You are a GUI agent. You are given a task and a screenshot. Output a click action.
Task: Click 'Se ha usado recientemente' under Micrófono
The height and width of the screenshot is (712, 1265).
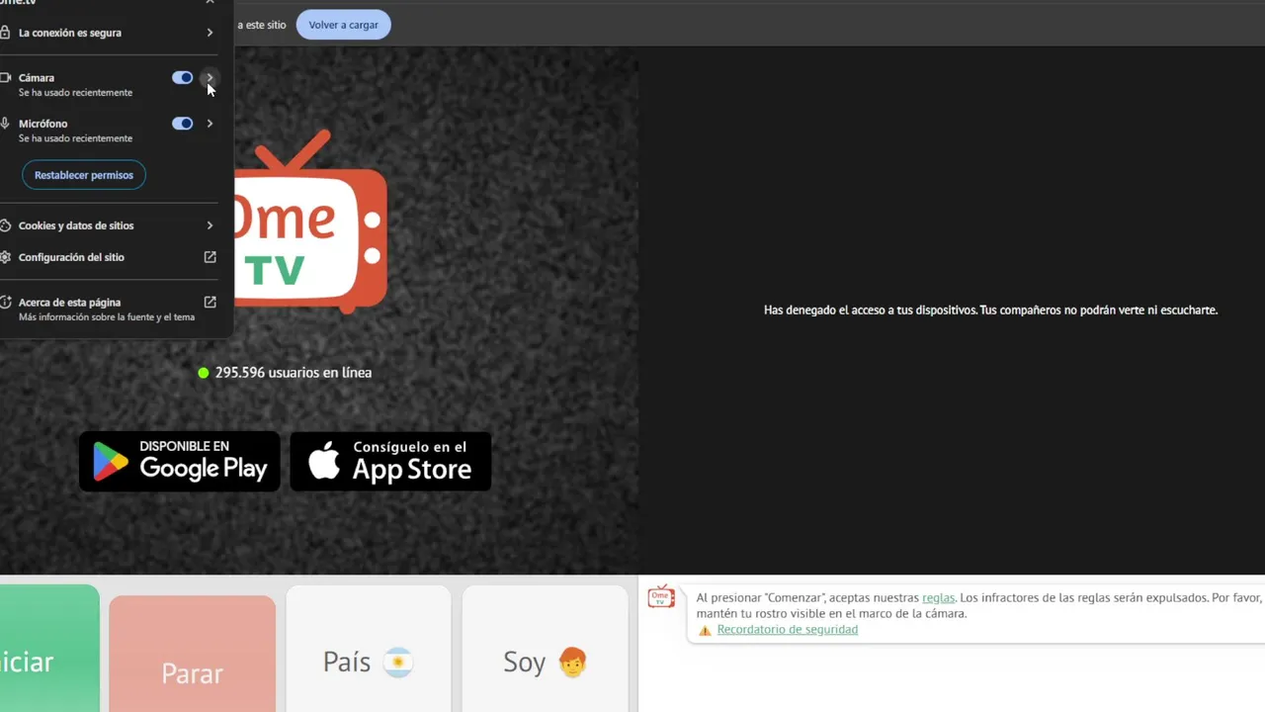pos(75,138)
